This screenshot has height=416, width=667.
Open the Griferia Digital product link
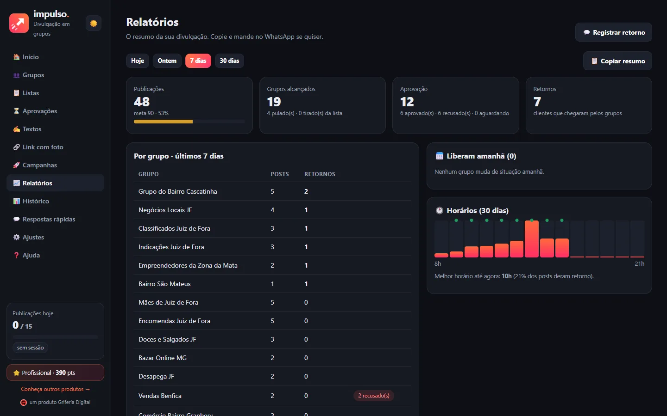click(56, 402)
